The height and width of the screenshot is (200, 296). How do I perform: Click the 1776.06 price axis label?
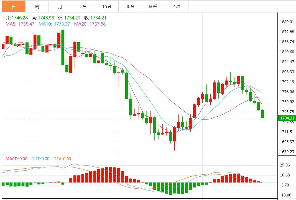[287, 92]
